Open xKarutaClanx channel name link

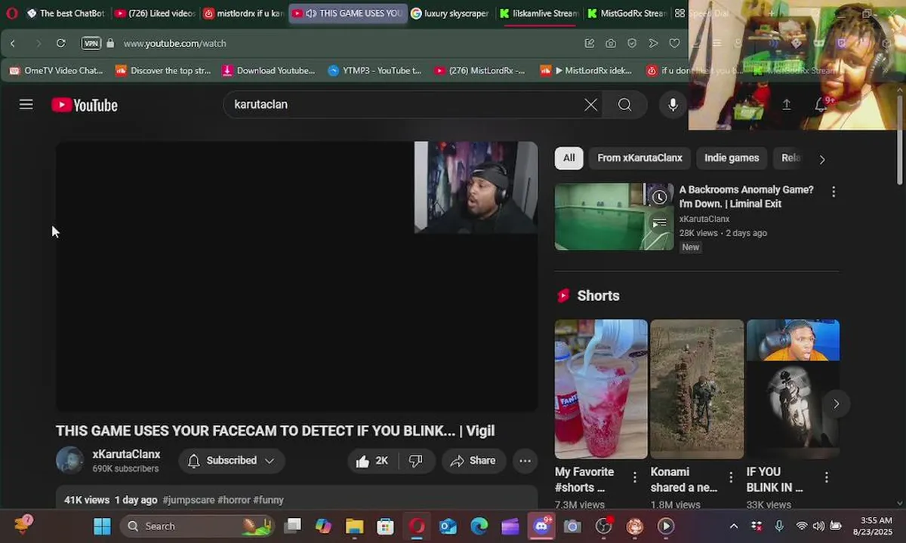tap(126, 454)
